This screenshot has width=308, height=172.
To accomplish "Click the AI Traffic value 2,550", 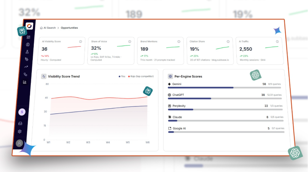I will tap(245, 49).
